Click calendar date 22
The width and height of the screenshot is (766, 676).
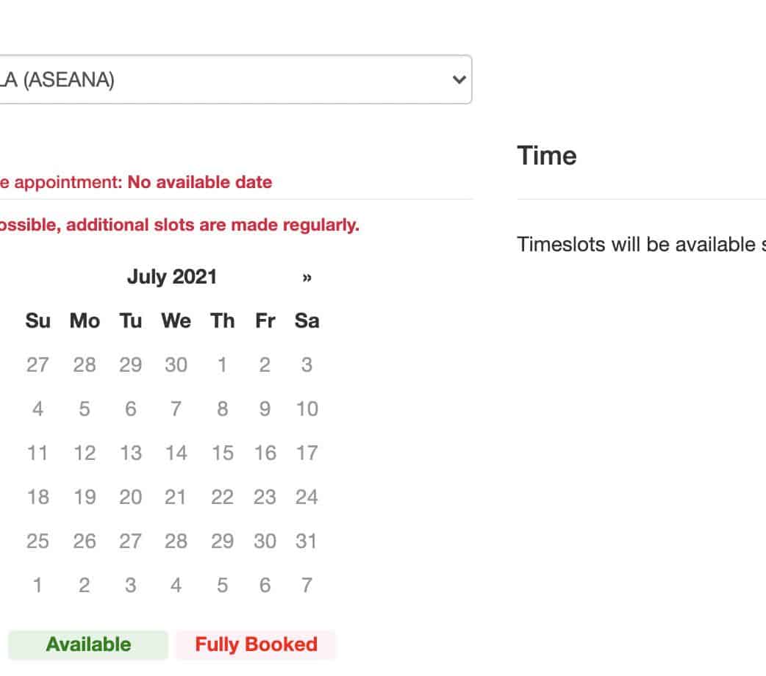pyautogui.click(x=222, y=497)
